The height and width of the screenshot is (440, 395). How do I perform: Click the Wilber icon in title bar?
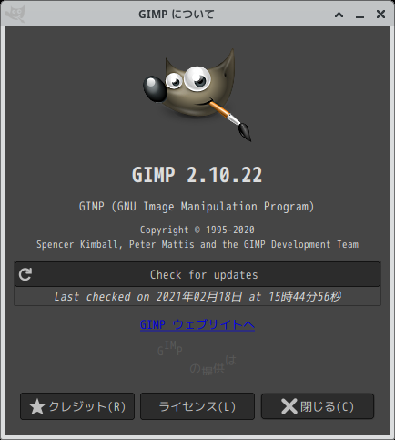pyautogui.click(x=15, y=14)
